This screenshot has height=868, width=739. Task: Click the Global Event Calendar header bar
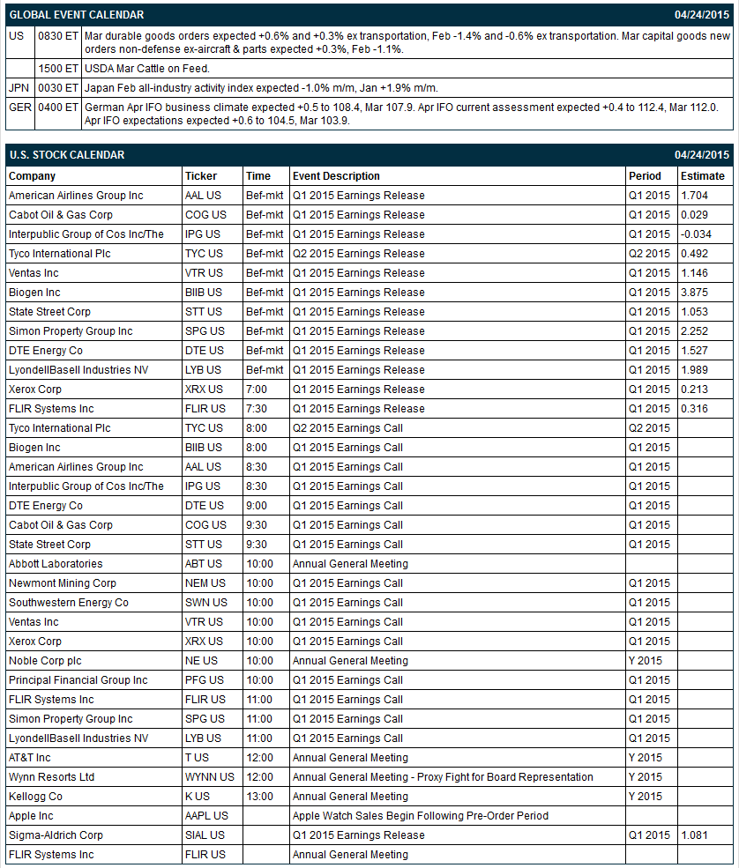[x=369, y=15]
